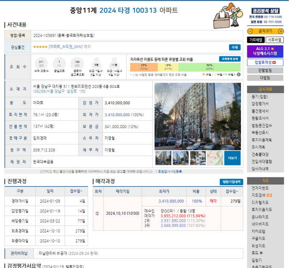Click [아파트_수도권_MW] interest group link
This screenshot has height=268, width=293.
click(x=65, y=47)
